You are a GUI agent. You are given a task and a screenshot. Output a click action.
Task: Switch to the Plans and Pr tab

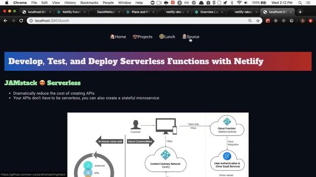140,12
